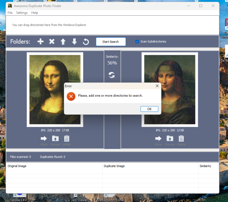
Task: Click the error message text in dialog
Action: tap(110, 96)
